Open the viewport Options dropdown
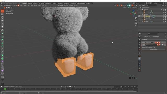The width and height of the screenshot is (167, 94). 135,8
